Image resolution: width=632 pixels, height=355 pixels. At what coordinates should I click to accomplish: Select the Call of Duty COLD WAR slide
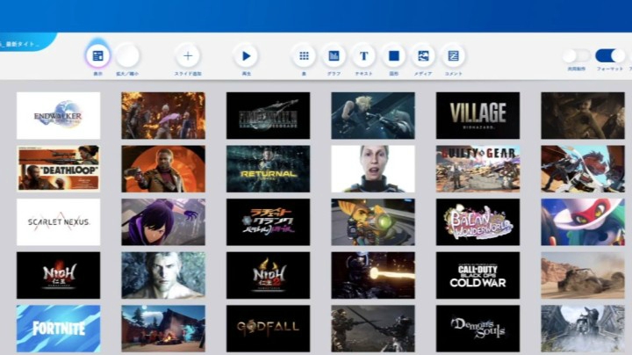(x=478, y=275)
